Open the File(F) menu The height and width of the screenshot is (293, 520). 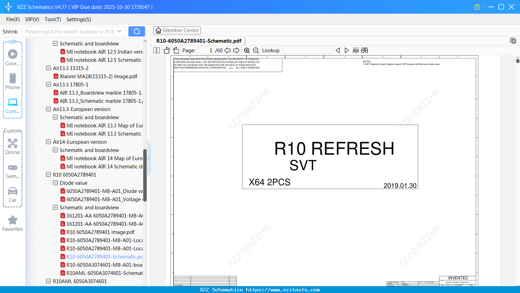[x=13, y=19]
